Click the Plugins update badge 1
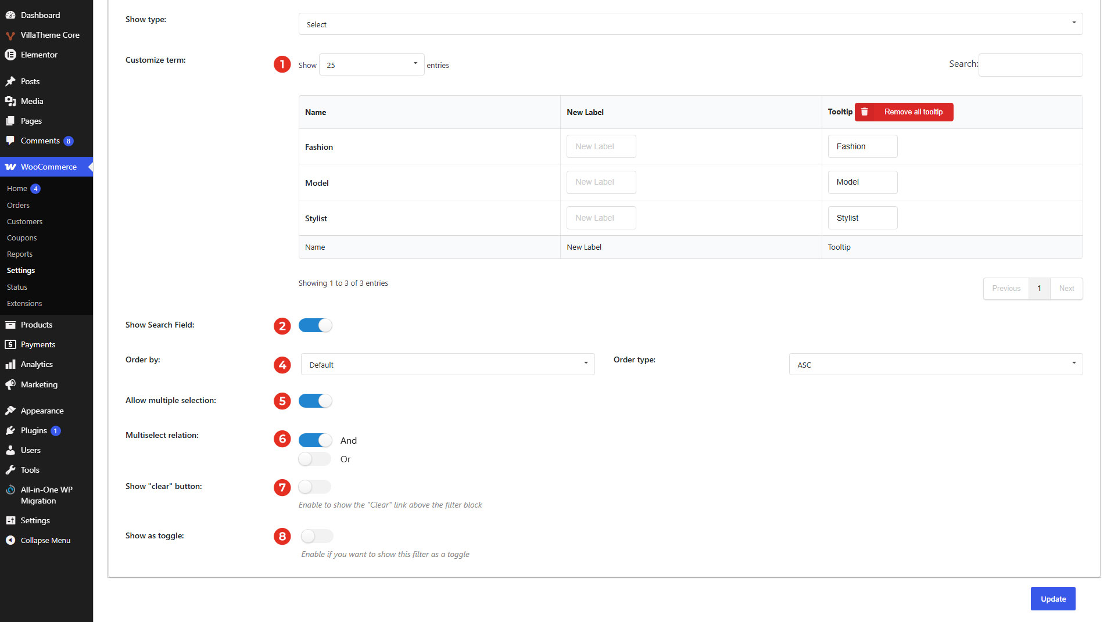 56,431
